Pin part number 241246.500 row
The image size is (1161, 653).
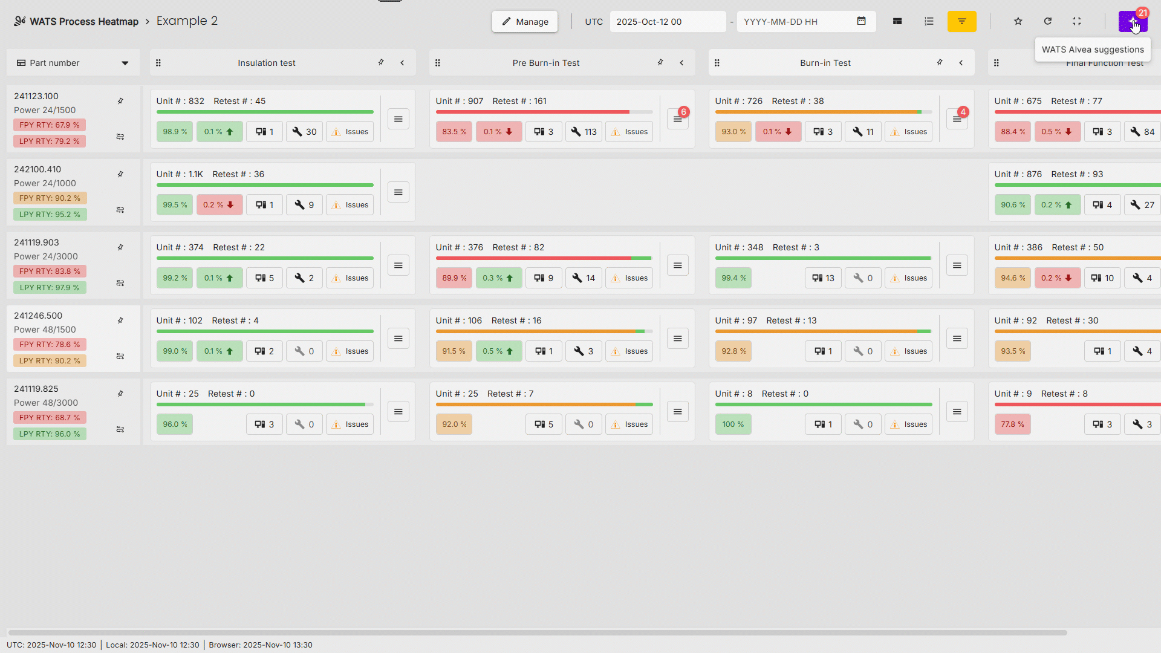coord(120,320)
